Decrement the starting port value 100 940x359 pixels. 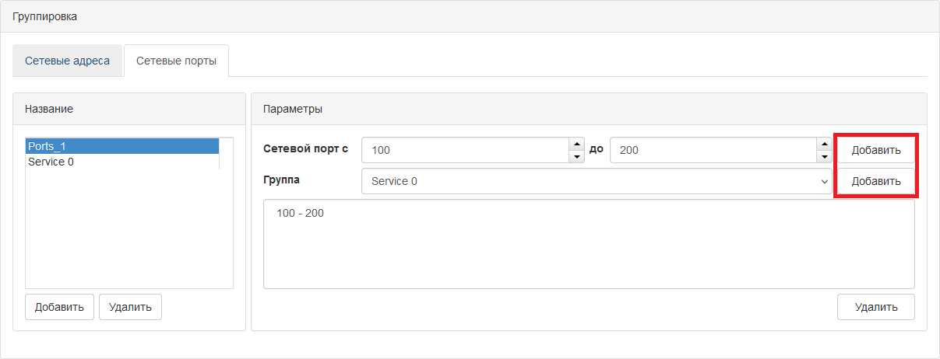pyautogui.click(x=577, y=157)
